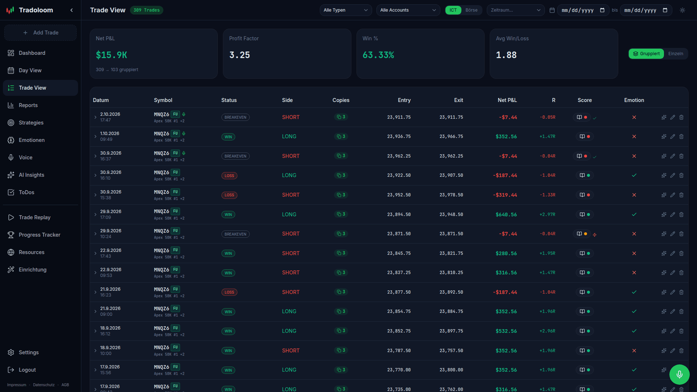697x392 pixels.
Task: Click emotion X mark on 30.9.2026 15:38 row
Action: 634,195
